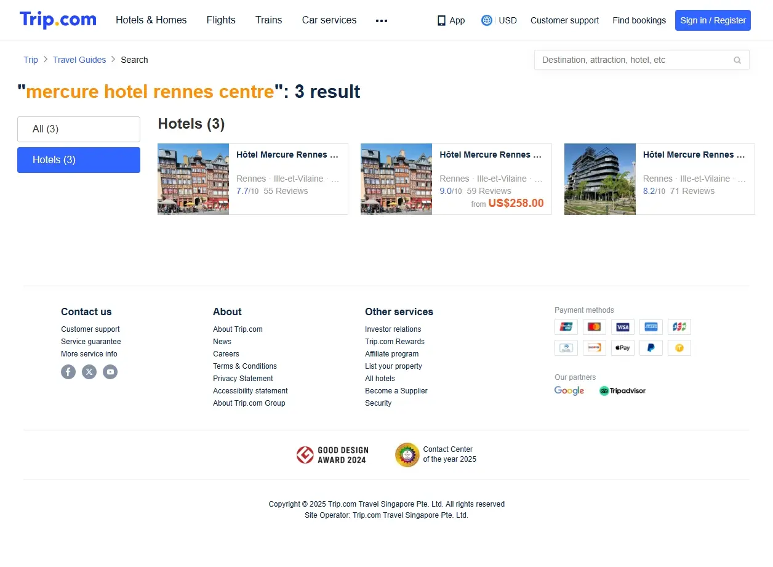773x567 pixels.
Task: Change the currency via USD selector
Action: pos(499,20)
